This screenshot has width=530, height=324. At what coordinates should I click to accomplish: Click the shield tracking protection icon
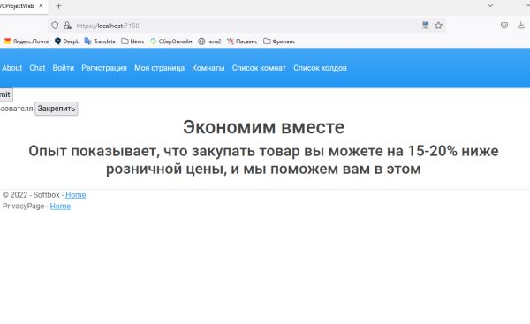pos(55,26)
